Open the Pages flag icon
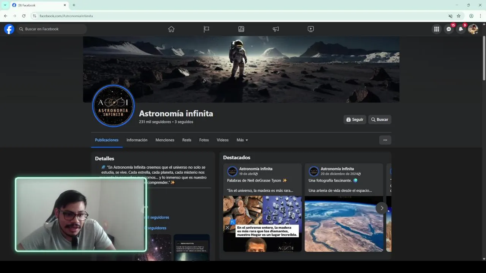The width and height of the screenshot is (486, 273). 206,29
